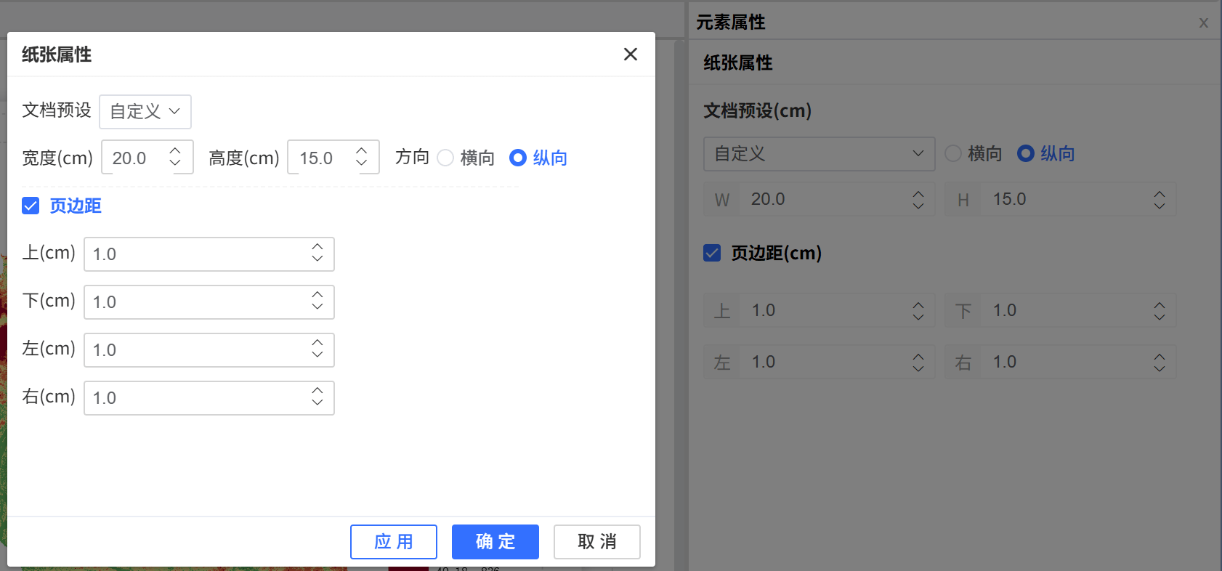Increase the 上(cm) margin with up arrow

(x=317, y=248)
